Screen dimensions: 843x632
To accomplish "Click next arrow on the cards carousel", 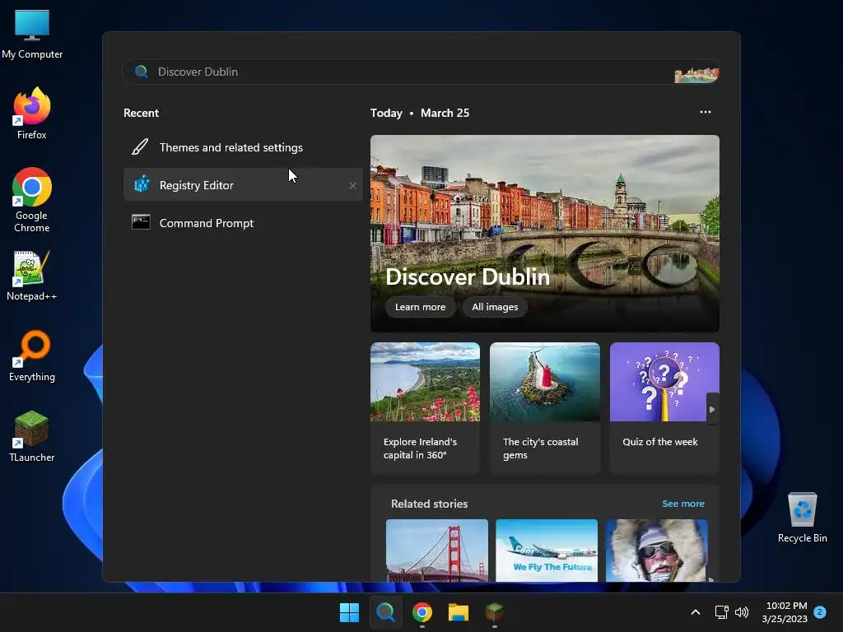I will click(712, 409).
